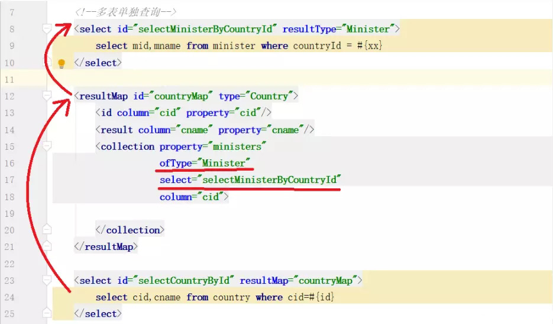553x324 pixels.
Task: Click line number 13 in the gutter
Action: point(9,113)
